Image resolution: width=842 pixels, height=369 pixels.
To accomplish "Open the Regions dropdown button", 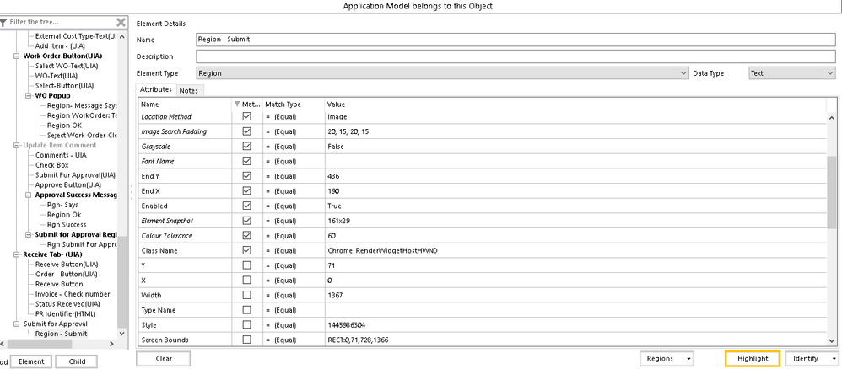I will [x=667, y=359].
